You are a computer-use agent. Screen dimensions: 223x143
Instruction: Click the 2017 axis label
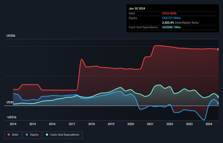tap(72, 124)
